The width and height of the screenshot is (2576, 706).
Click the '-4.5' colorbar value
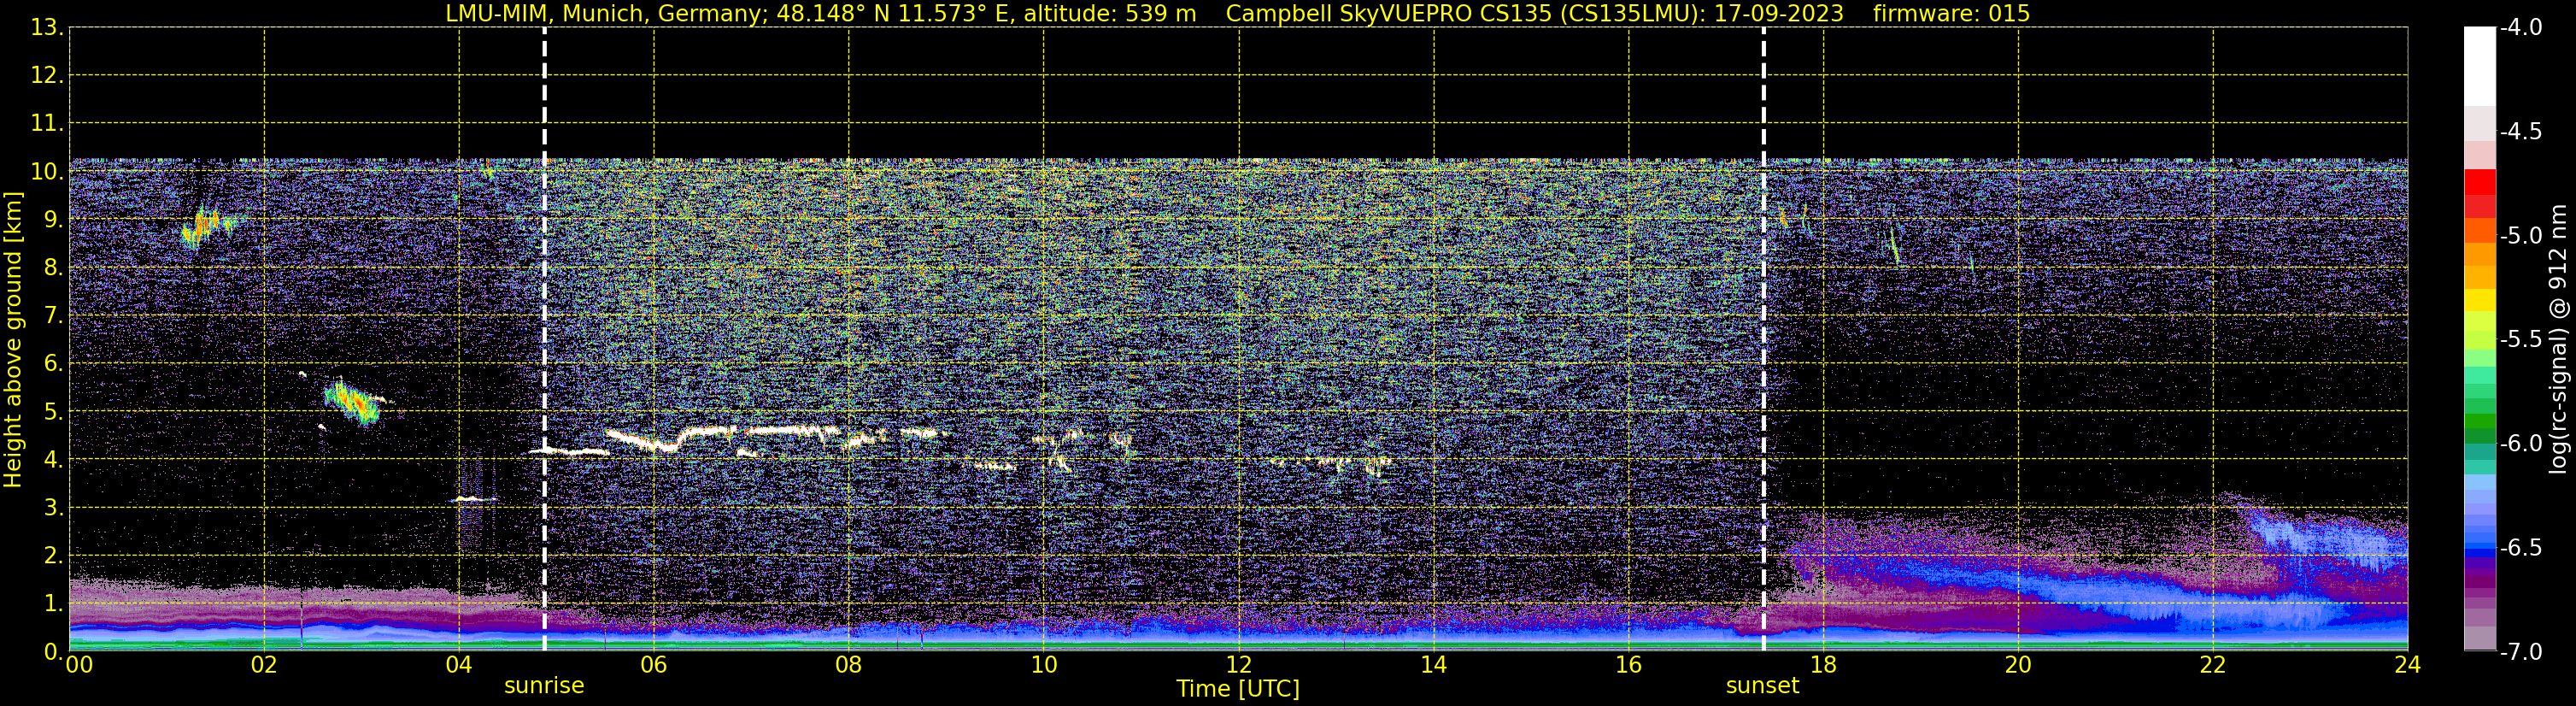point(2521,131)
